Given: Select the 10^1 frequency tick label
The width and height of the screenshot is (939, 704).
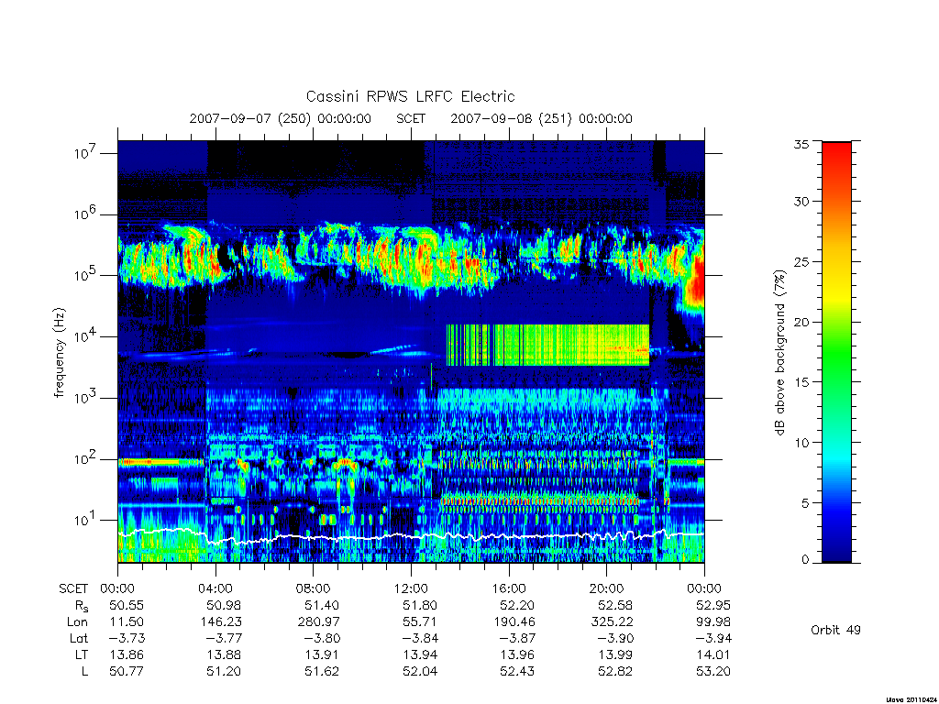Looking at the screenshot, I should [x=85, y=520].
